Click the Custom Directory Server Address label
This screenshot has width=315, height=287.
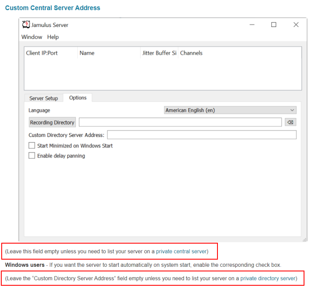coord(66,135)
